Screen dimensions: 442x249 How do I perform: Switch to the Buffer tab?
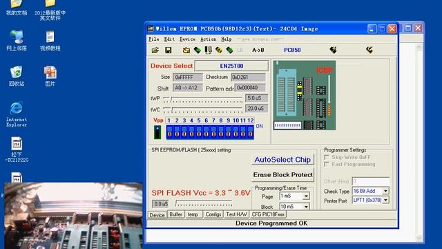pyautogui.click(x=175, y=214)
